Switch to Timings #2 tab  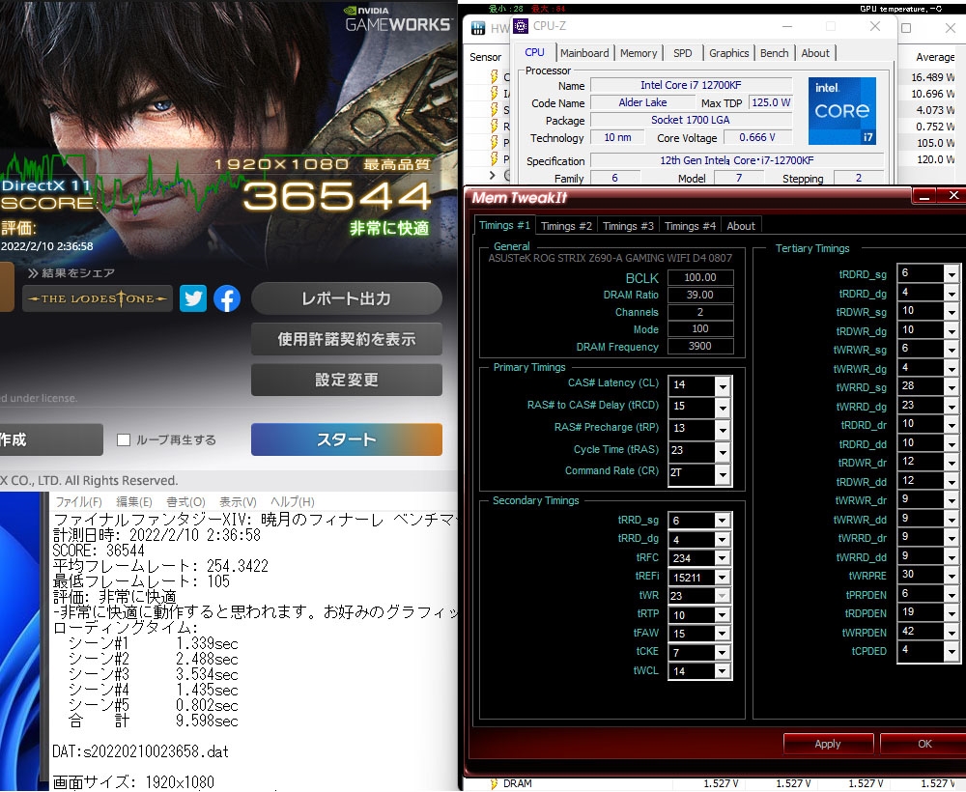click(x=566, y=226)
